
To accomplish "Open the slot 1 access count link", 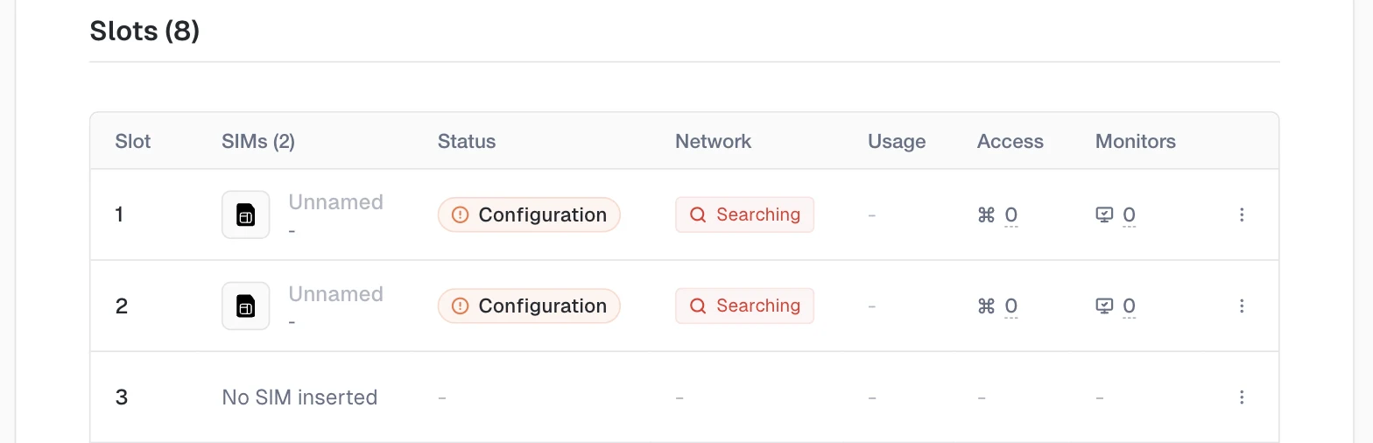I will pos(1010,214).
